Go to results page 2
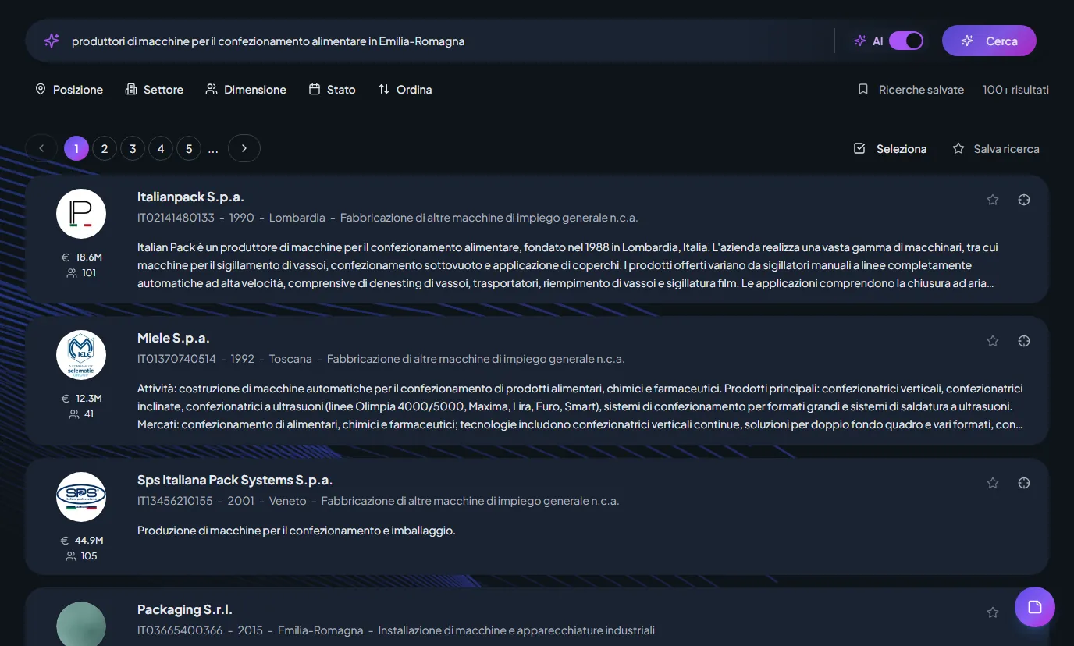The height and width of the screenshot is (646, 1074). [x=105, y=148]
